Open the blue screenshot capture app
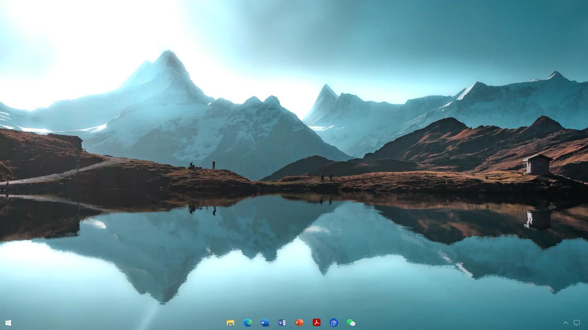Viewport: 588px width, 330px height. tap(334, 323)
